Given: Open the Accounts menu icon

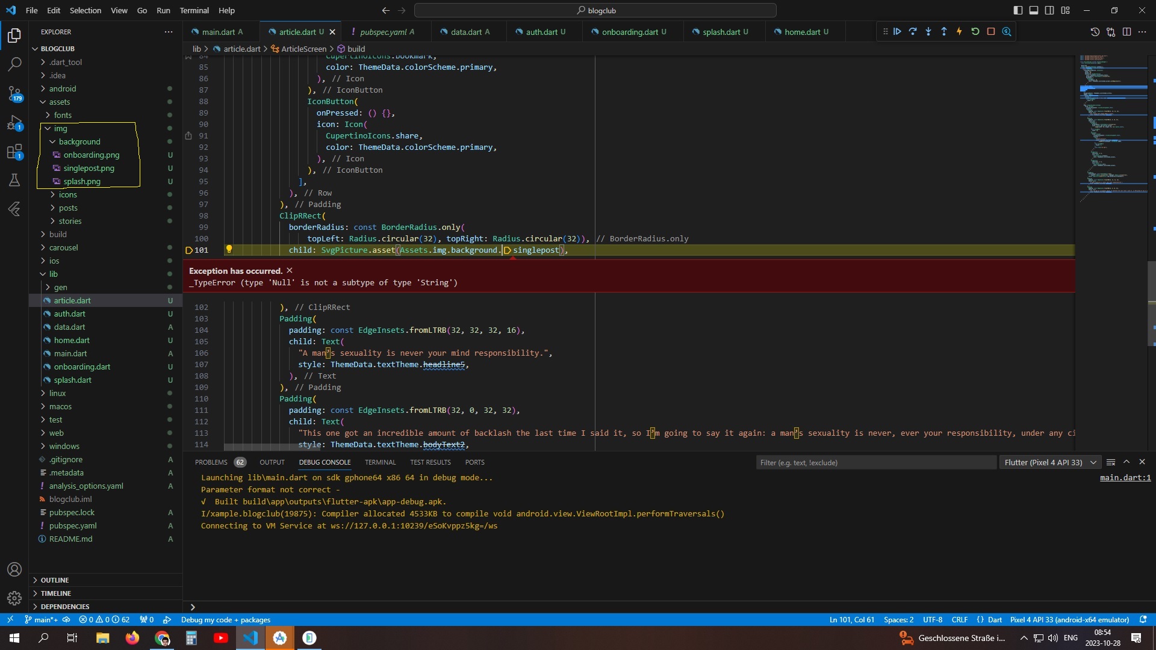Looking at the screenshot, I should (14, 569).
